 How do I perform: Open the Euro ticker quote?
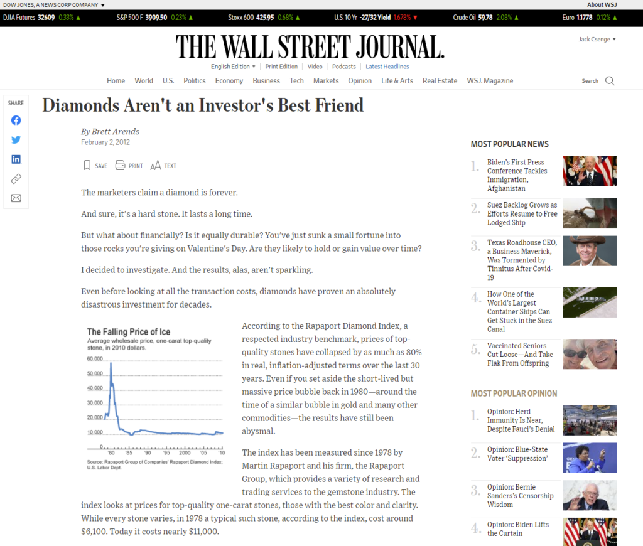tap(589, 18)
